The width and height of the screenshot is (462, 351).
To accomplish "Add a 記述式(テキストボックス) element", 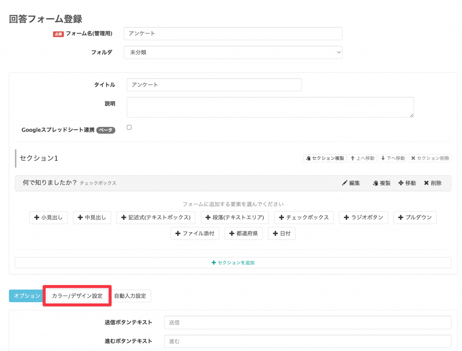I will [156, 217].
